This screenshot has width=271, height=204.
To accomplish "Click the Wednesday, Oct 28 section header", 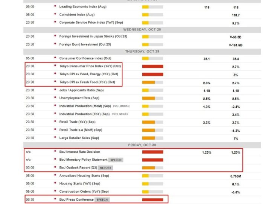I will tap(142, 30).
